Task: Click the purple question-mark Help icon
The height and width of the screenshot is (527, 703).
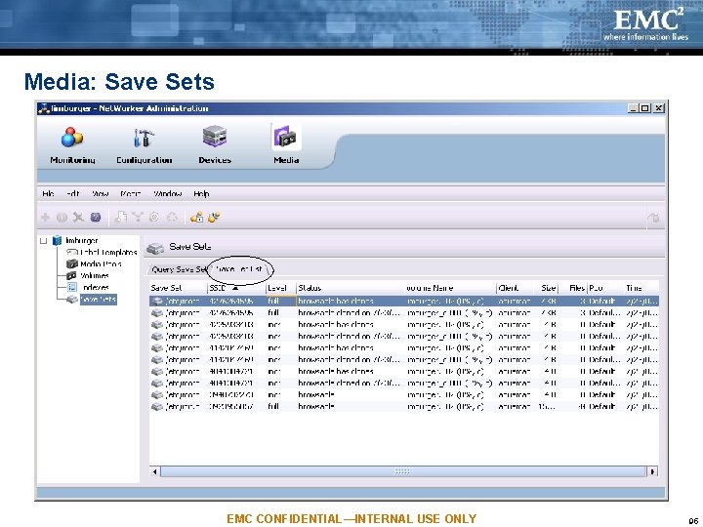Action: pos(96,218)
